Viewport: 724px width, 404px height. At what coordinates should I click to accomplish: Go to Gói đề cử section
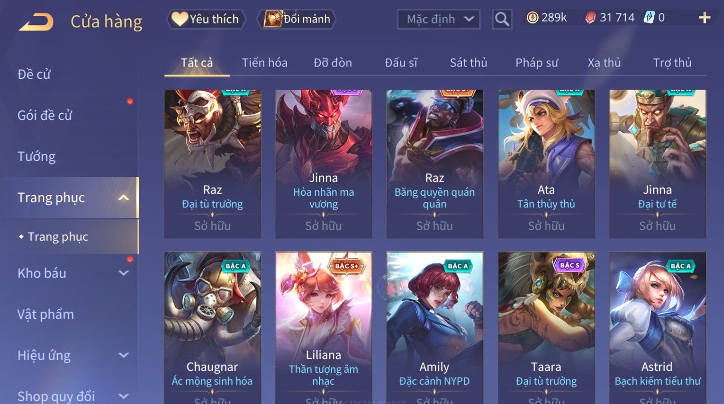coord(45,115)
